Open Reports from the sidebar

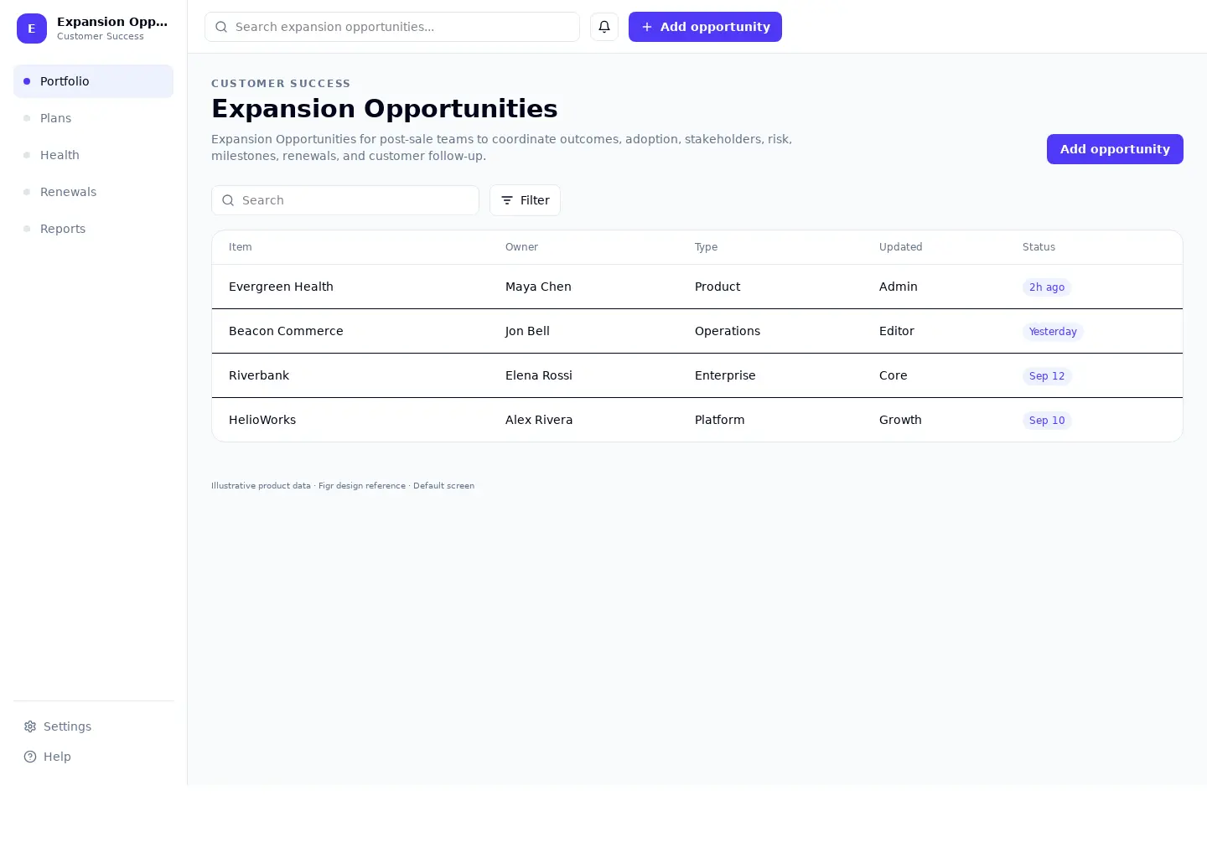[93, 229]
